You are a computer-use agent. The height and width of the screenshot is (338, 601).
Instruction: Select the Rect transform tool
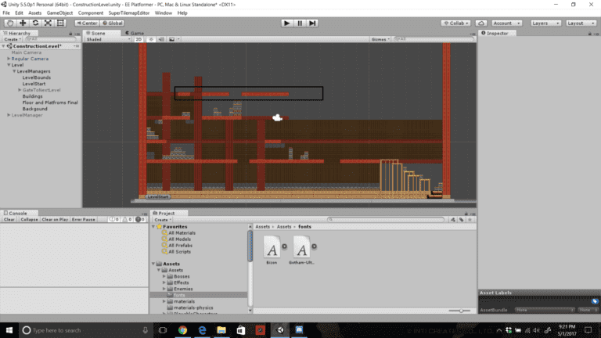[x=62, y=23]
